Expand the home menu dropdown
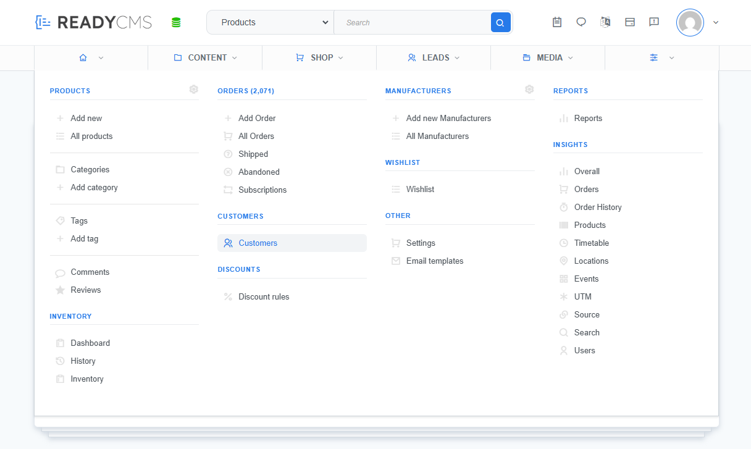Image resolution: width=751 pixels, height=449 pixels. click(x=91, y=57)
